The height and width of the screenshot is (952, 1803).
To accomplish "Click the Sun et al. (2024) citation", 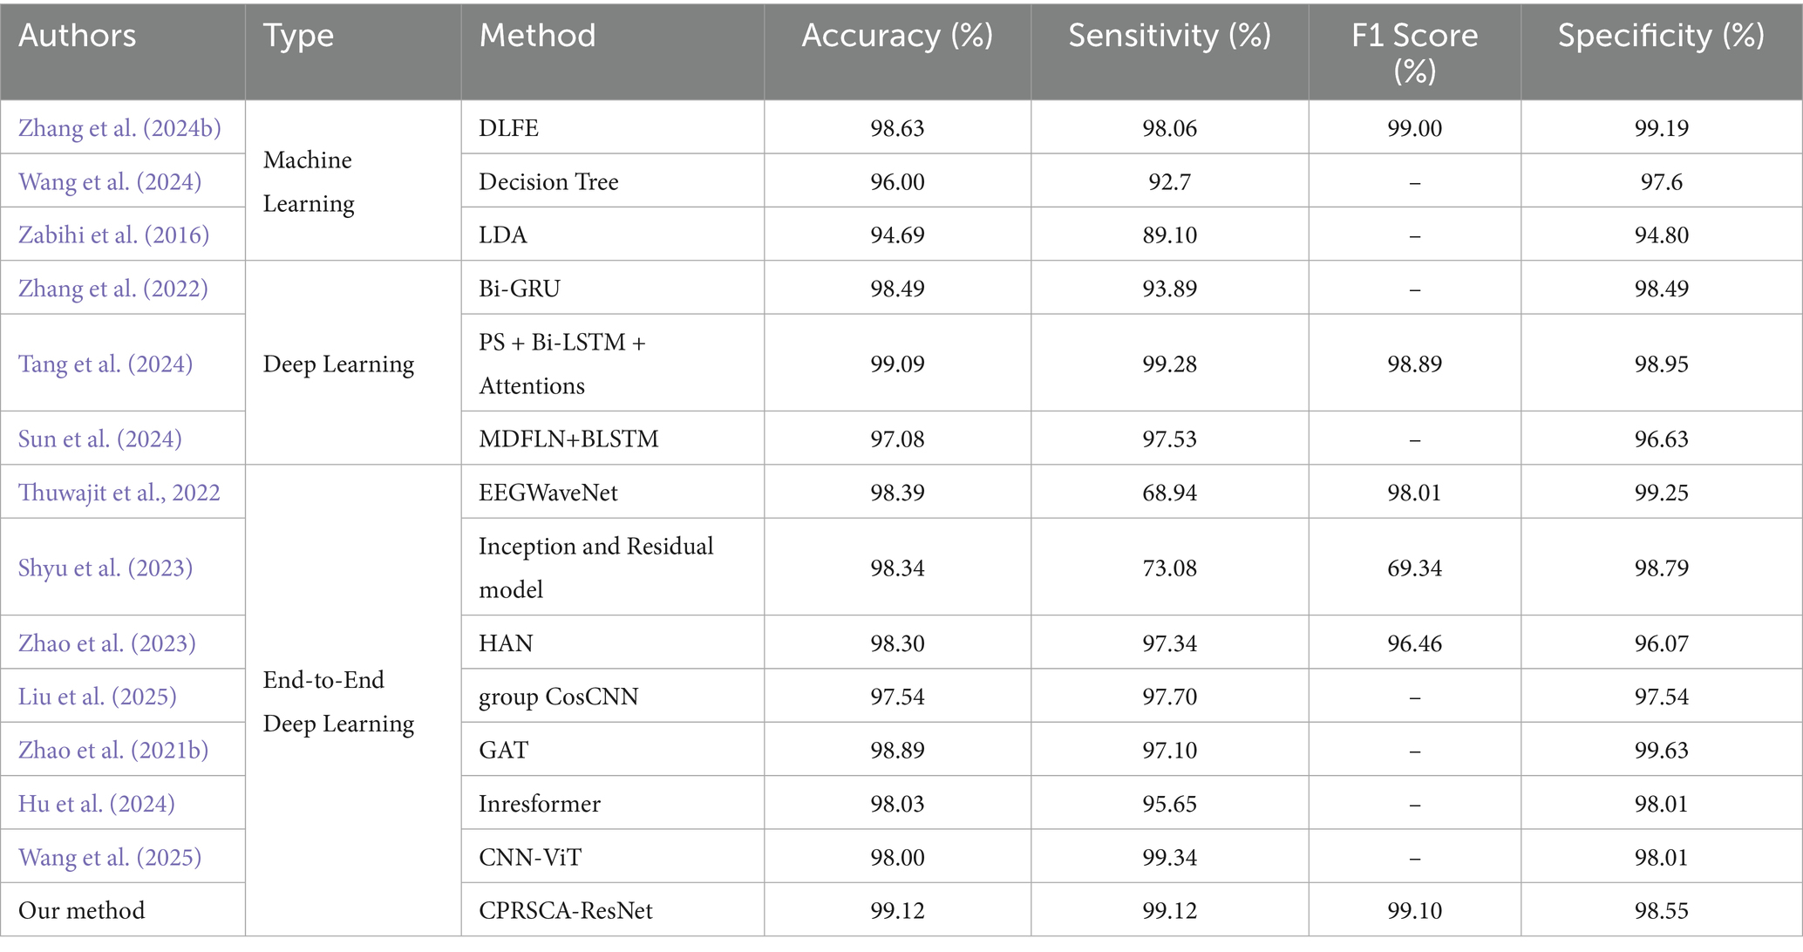I will (x=100, y=439).
